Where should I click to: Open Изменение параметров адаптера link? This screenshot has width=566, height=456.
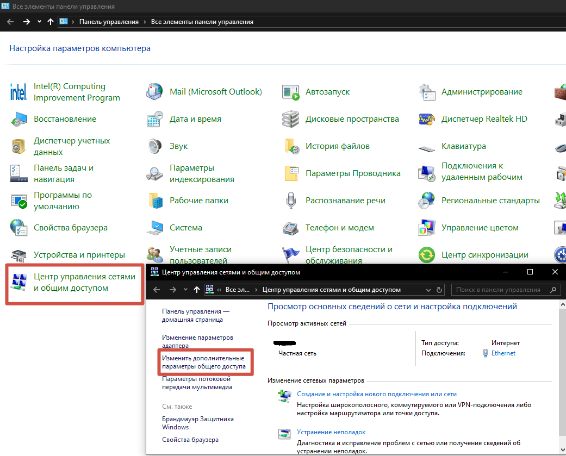[x=197, y=341]
